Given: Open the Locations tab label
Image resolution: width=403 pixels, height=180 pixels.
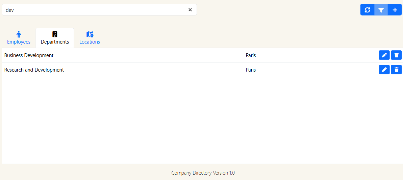Looking at the screenshot, I should pos(90,42).
